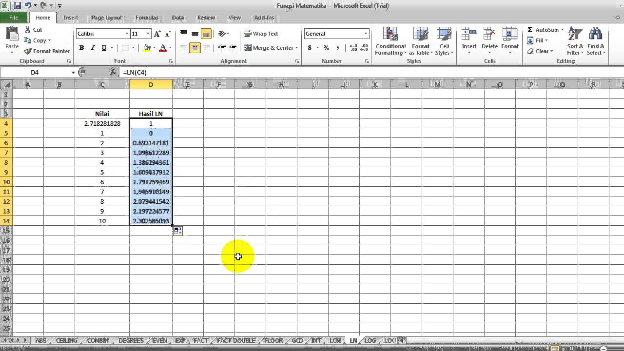Switch to the Page Layout tab
Viewport: 624px width, 351px height.
(x=106, y=18)
